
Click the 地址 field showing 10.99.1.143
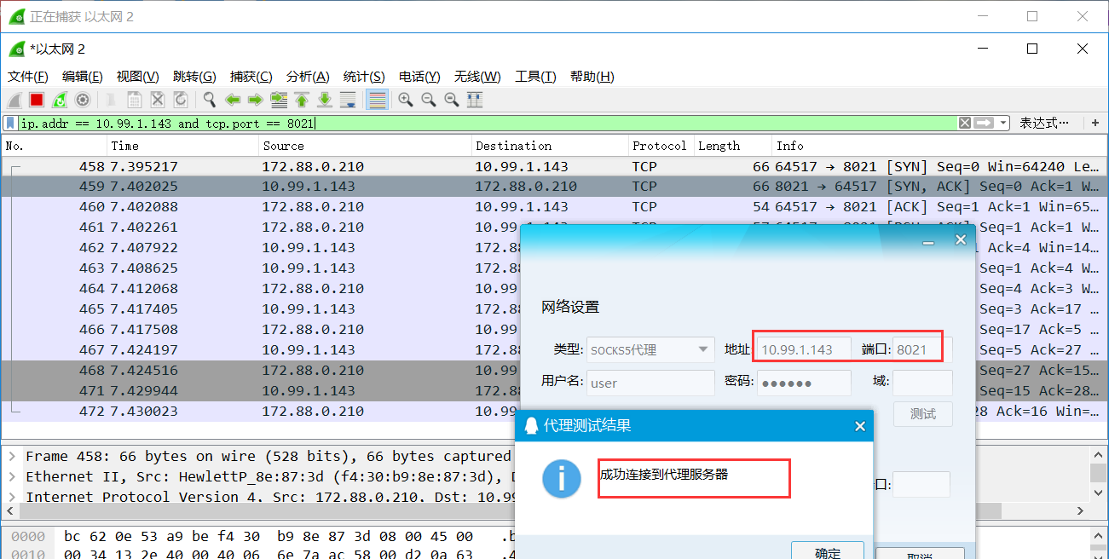click(x=804, y=349)
